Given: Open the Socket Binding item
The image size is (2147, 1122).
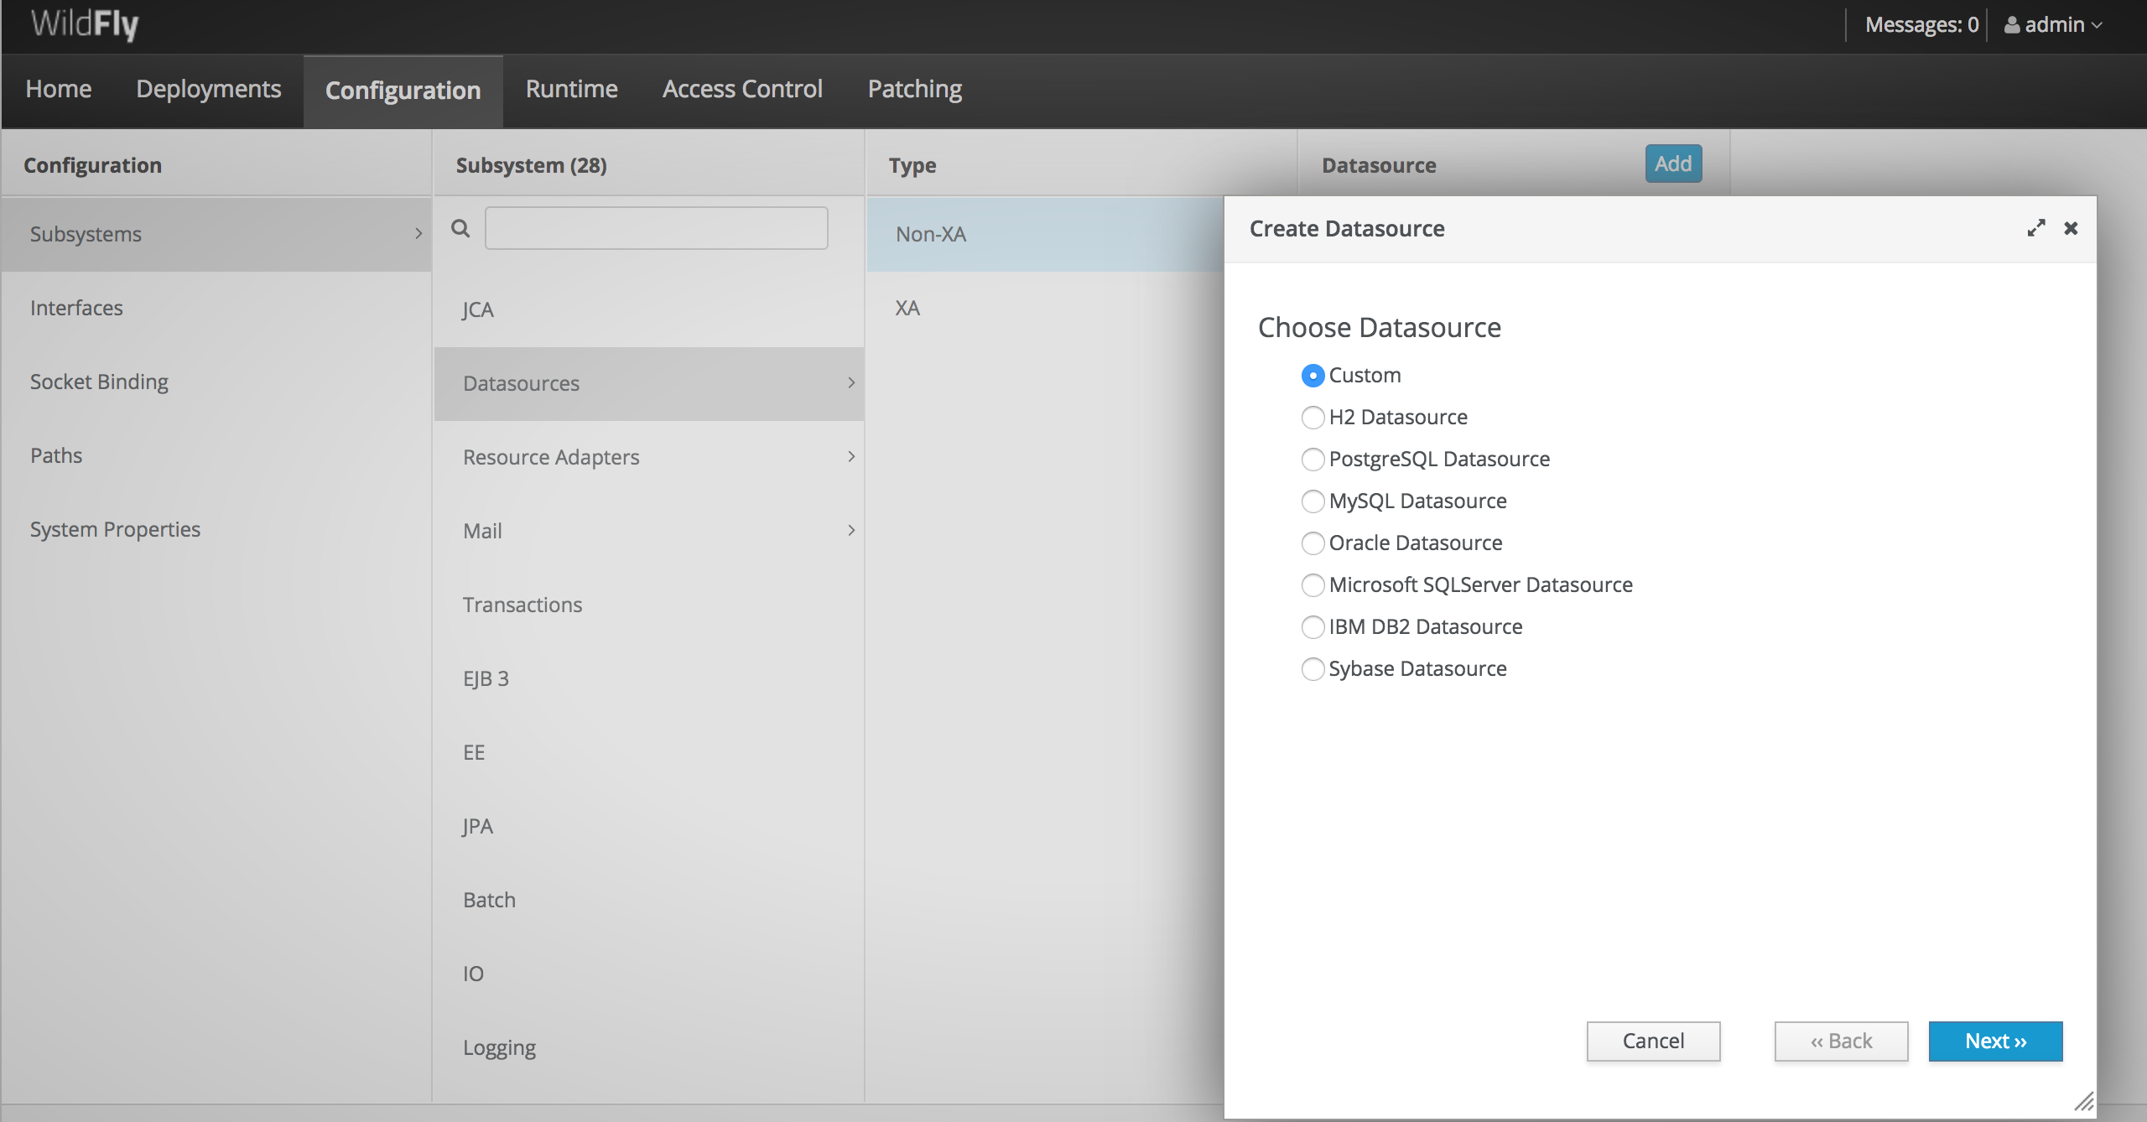Looking at the screenshot, I should (216, 382).
